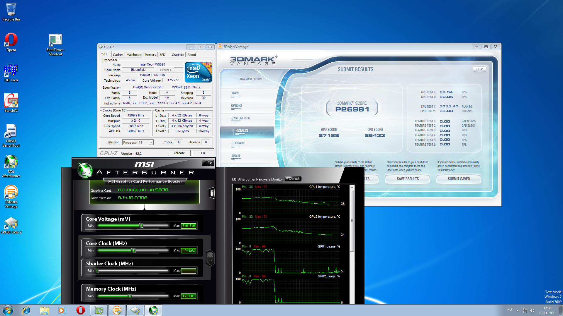The width and height of the screenshot is (563, 316).
Task: Click the HELP button in 3DMark Vantage
Action: (x=479, y=69)
